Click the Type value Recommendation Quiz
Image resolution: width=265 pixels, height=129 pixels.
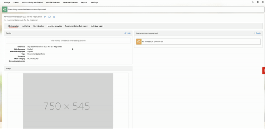[36, 54]
